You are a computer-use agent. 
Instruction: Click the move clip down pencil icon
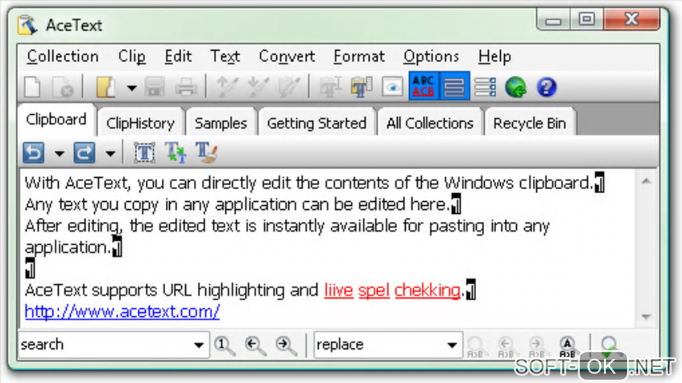(258, 87)
